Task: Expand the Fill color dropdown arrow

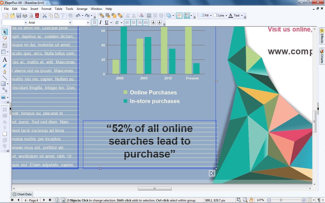Action: (211, 15)
